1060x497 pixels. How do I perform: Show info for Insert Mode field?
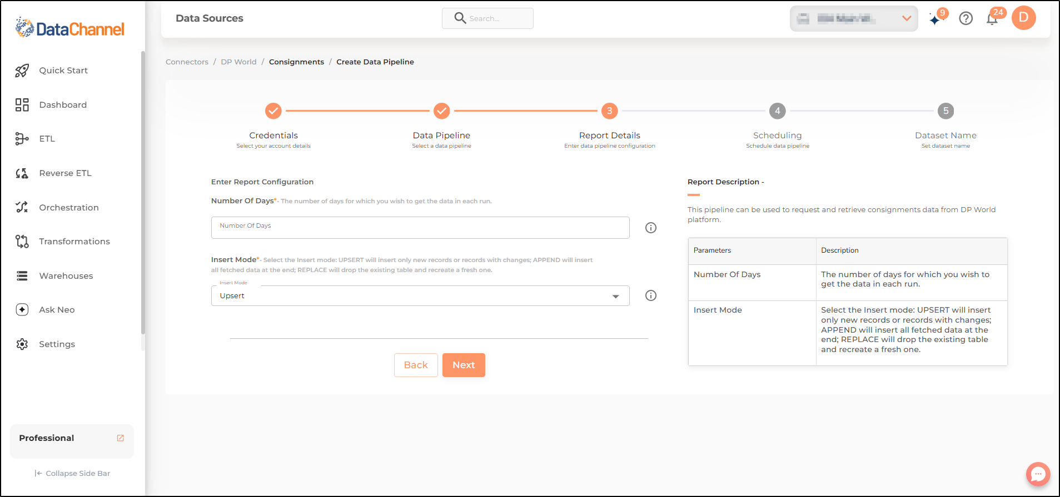coord(651,295)
